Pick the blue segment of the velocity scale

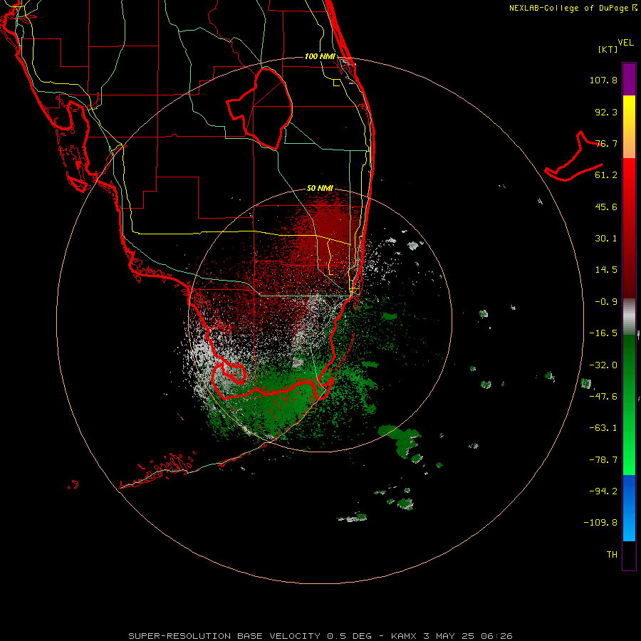pyautogui.click(x=629, y=508)
